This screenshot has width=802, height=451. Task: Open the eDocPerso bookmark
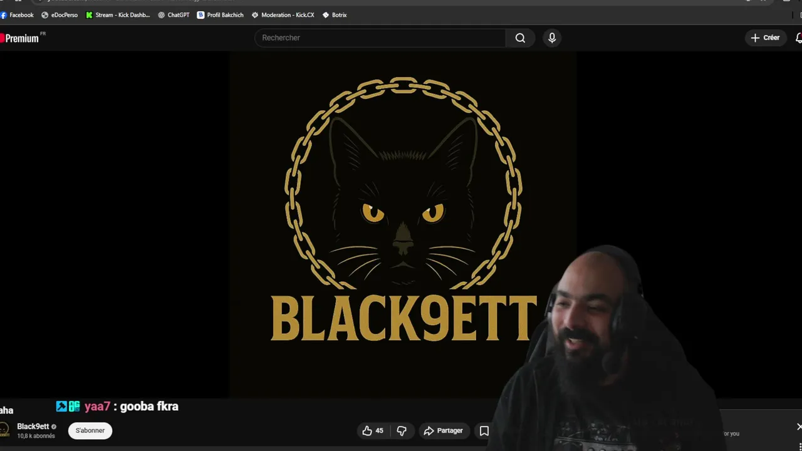[60, 15]
